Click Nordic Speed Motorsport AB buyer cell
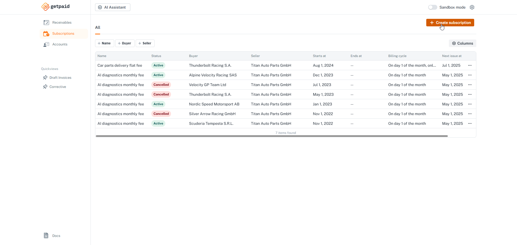 (214, 104)
